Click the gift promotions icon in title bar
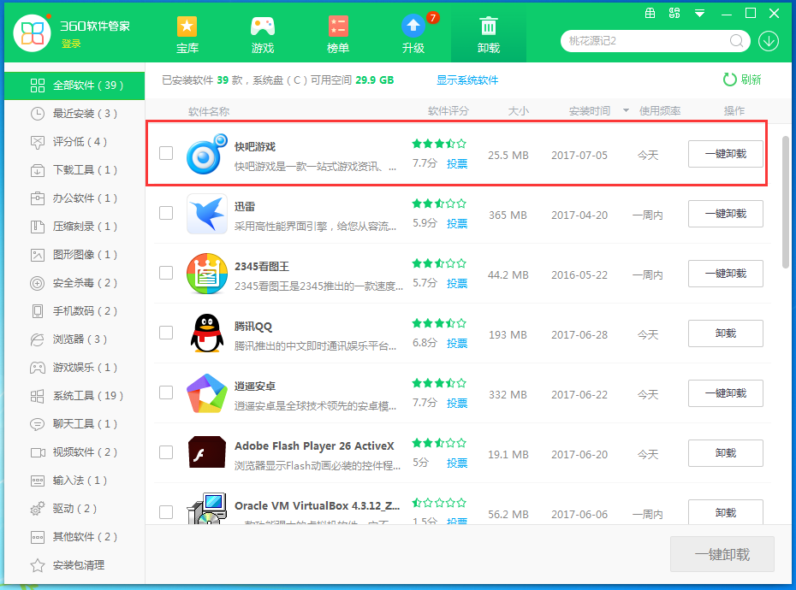The width and height of the screenshot is (796, 590). [650, 13]
